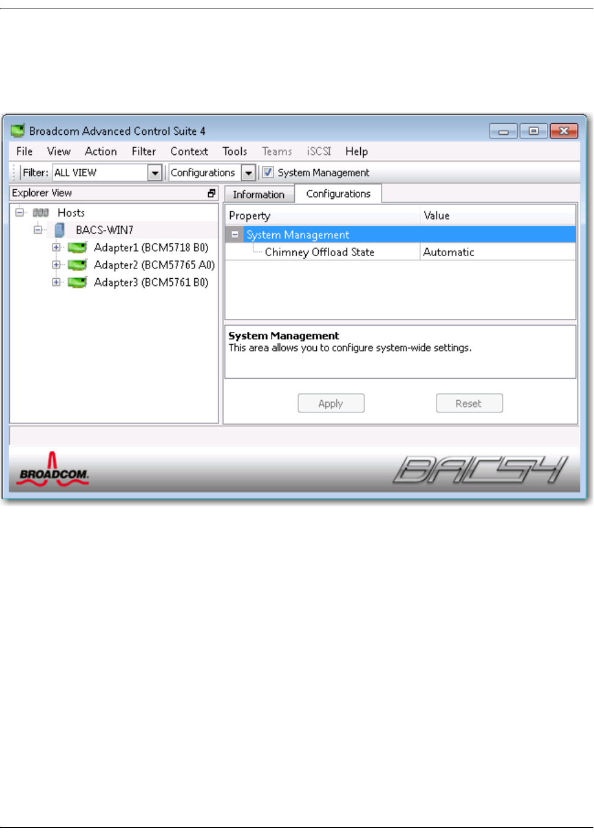Click the Broadcom app icon in title bar
The width and height of the screenshot is (594, 840).
(18, 131)
